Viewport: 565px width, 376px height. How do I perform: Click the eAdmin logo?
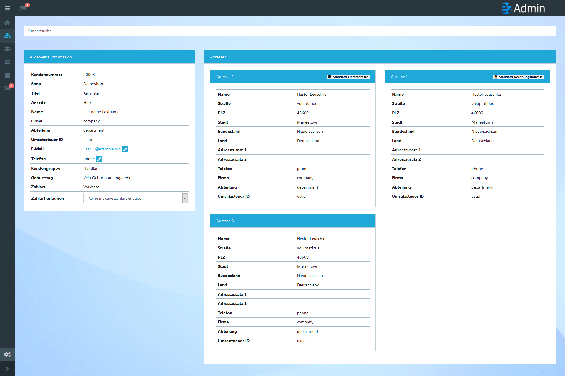coord(523,8)
